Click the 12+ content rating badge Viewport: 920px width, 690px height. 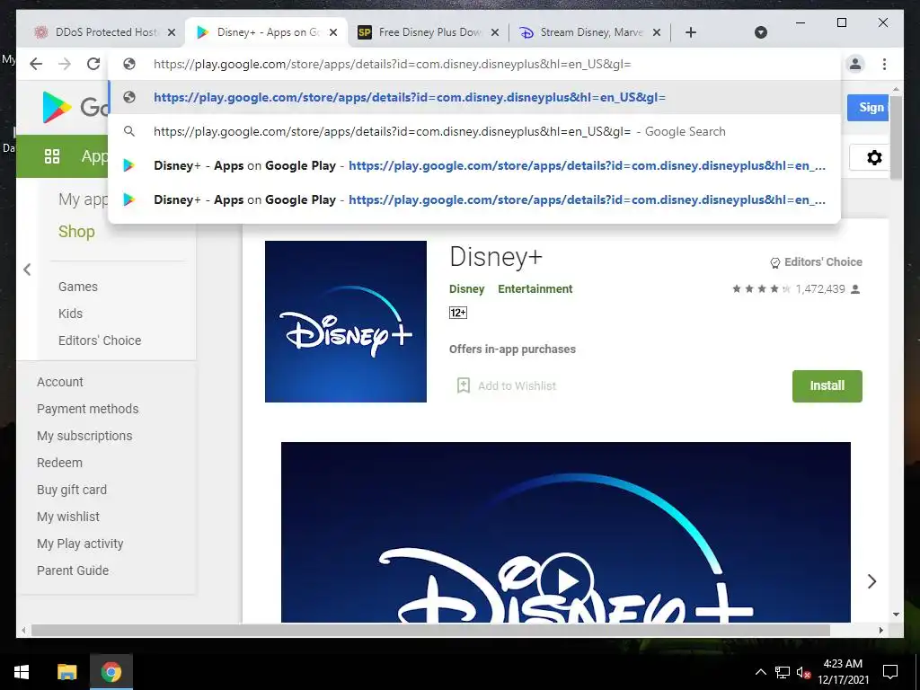[x=457, y=313]
